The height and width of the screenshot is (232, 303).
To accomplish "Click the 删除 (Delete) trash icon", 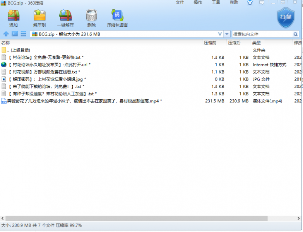I will pyautogui.click(x=91, y=18).
